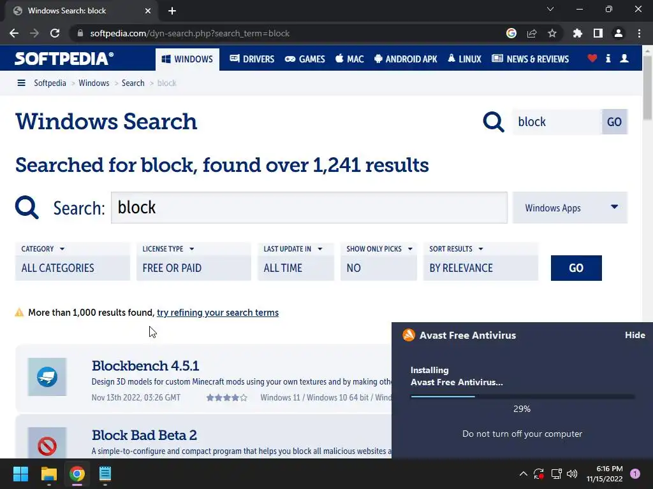Close the Windows Search: block tab
The width and height of the screenshot is (653, 489).
148,11
